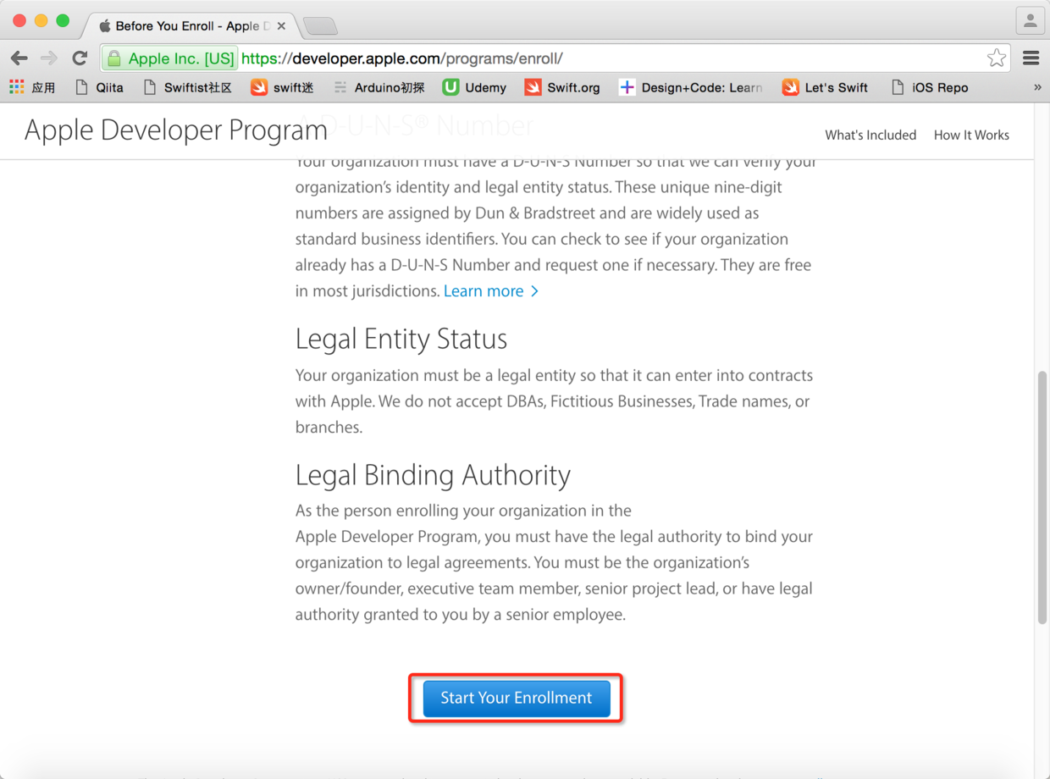Show more bookmarks with the overflow chevron
The height and width of the screenshot is (779, 1050).
point(1037,87)
